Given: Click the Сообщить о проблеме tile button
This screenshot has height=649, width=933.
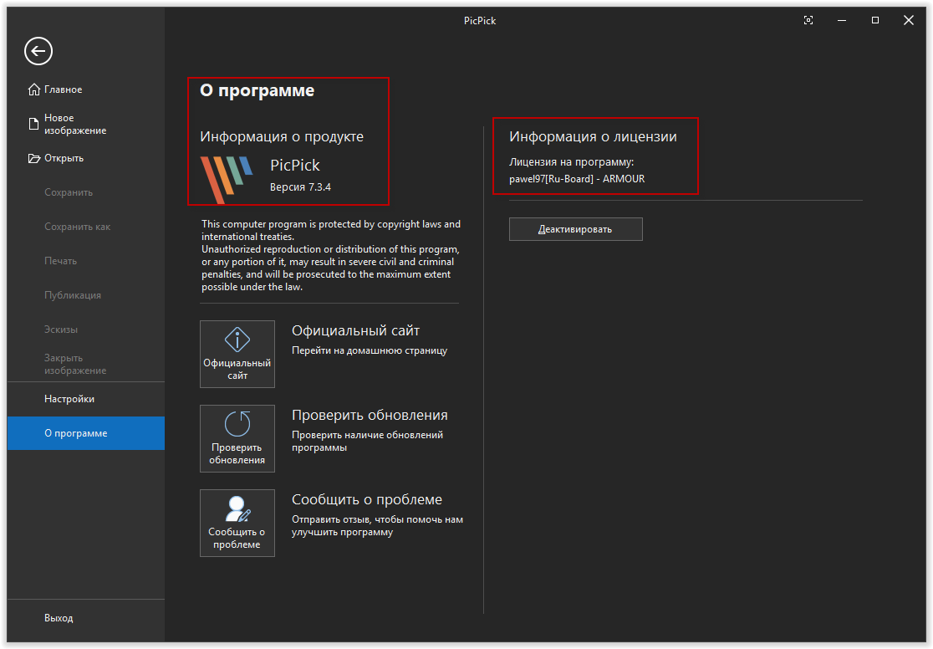Looking at the screenshot, I should (x=237, y=524).
